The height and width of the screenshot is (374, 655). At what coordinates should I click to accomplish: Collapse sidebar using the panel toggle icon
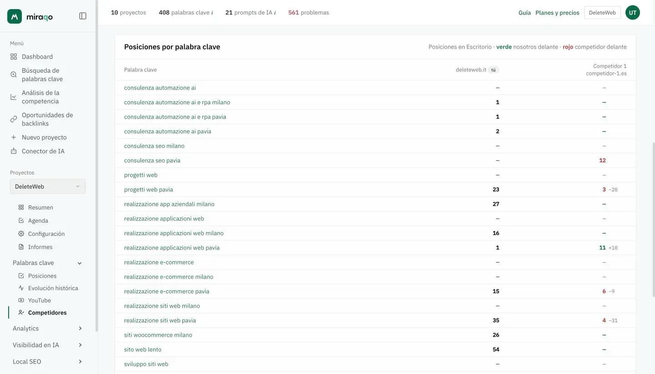[83, 16]
